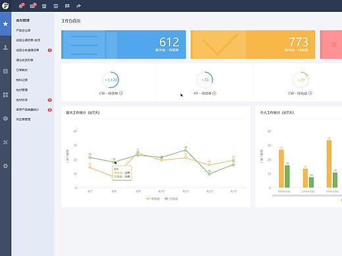Open the box inventory sidebar icon
The height and width of the screenshot is (256, 342).
tap(5, 118)
